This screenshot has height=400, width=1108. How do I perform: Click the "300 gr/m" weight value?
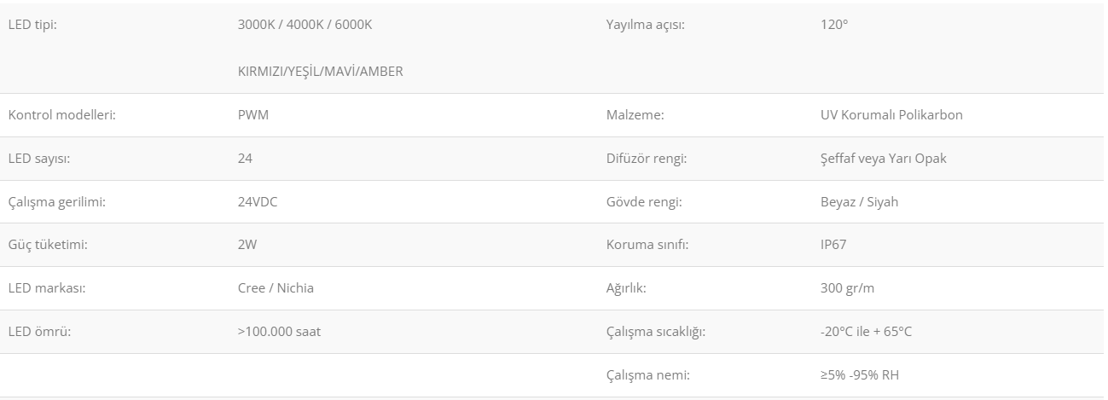(x=847, y=288)
